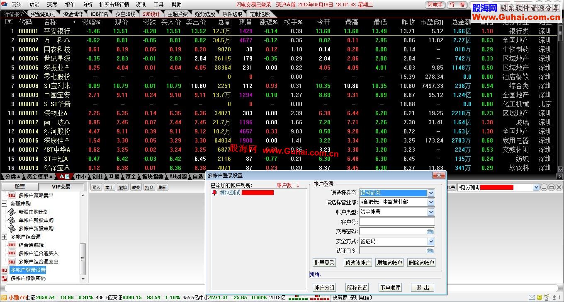Open the 资金模型 bottom tab menu
The image size is (564, 302).
[x=40, y=176]
